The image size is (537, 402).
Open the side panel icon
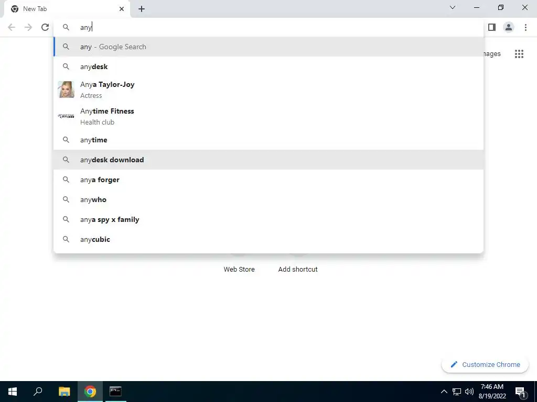(x=492, y=27)
